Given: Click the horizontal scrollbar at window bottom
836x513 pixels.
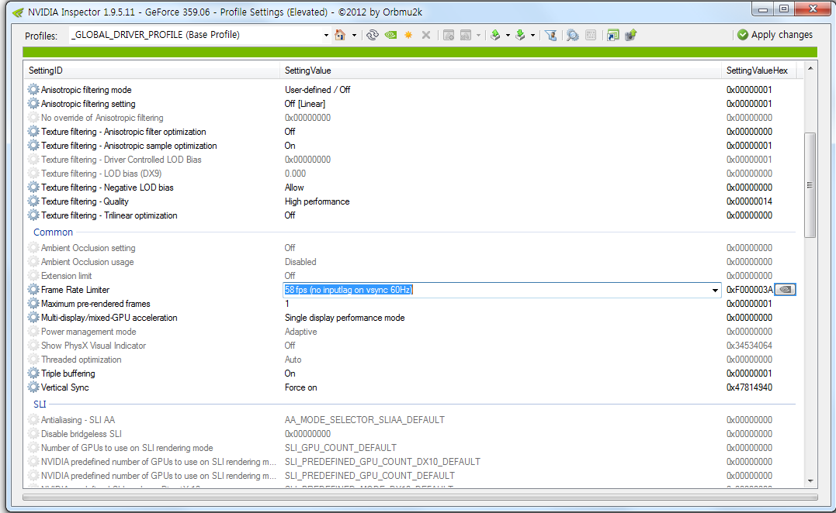Looking at the screenshot, I should [420, 498].
